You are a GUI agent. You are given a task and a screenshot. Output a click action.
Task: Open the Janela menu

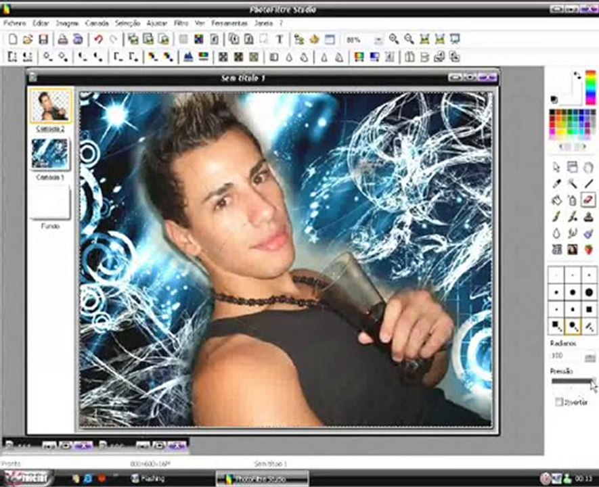pyautogui.click(x=263, y=23)
